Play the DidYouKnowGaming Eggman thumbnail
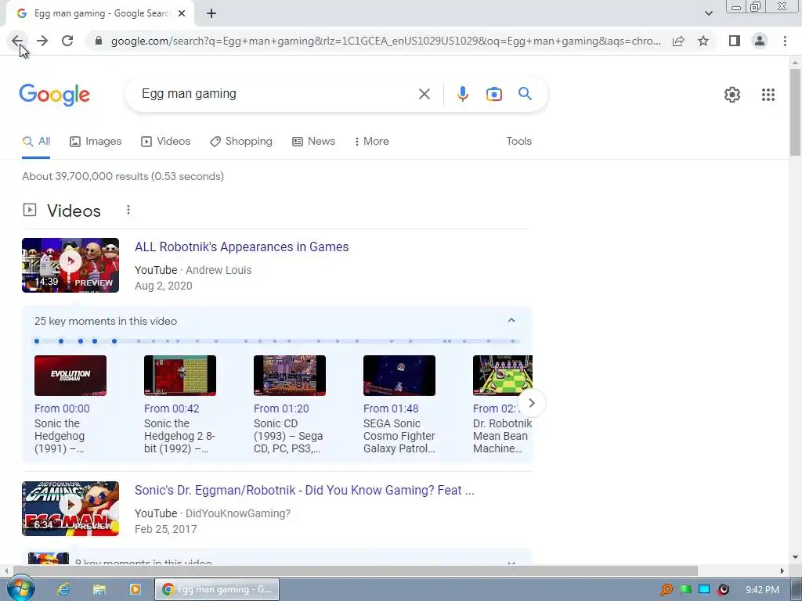Image resolution: width=802 pixels, height=601 pixels. (70, 509)
